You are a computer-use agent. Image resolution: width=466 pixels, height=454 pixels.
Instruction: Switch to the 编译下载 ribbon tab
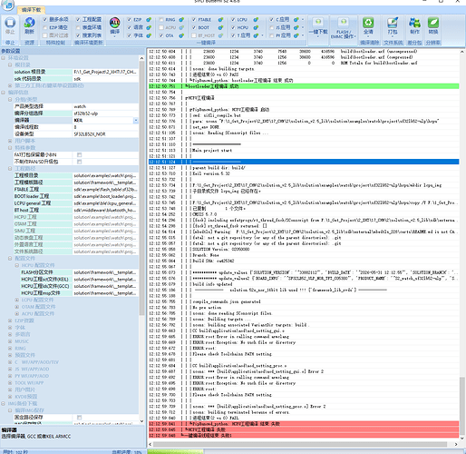pos(31,10)
